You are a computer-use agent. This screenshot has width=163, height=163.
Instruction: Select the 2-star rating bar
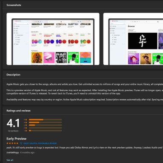[45, 128]
